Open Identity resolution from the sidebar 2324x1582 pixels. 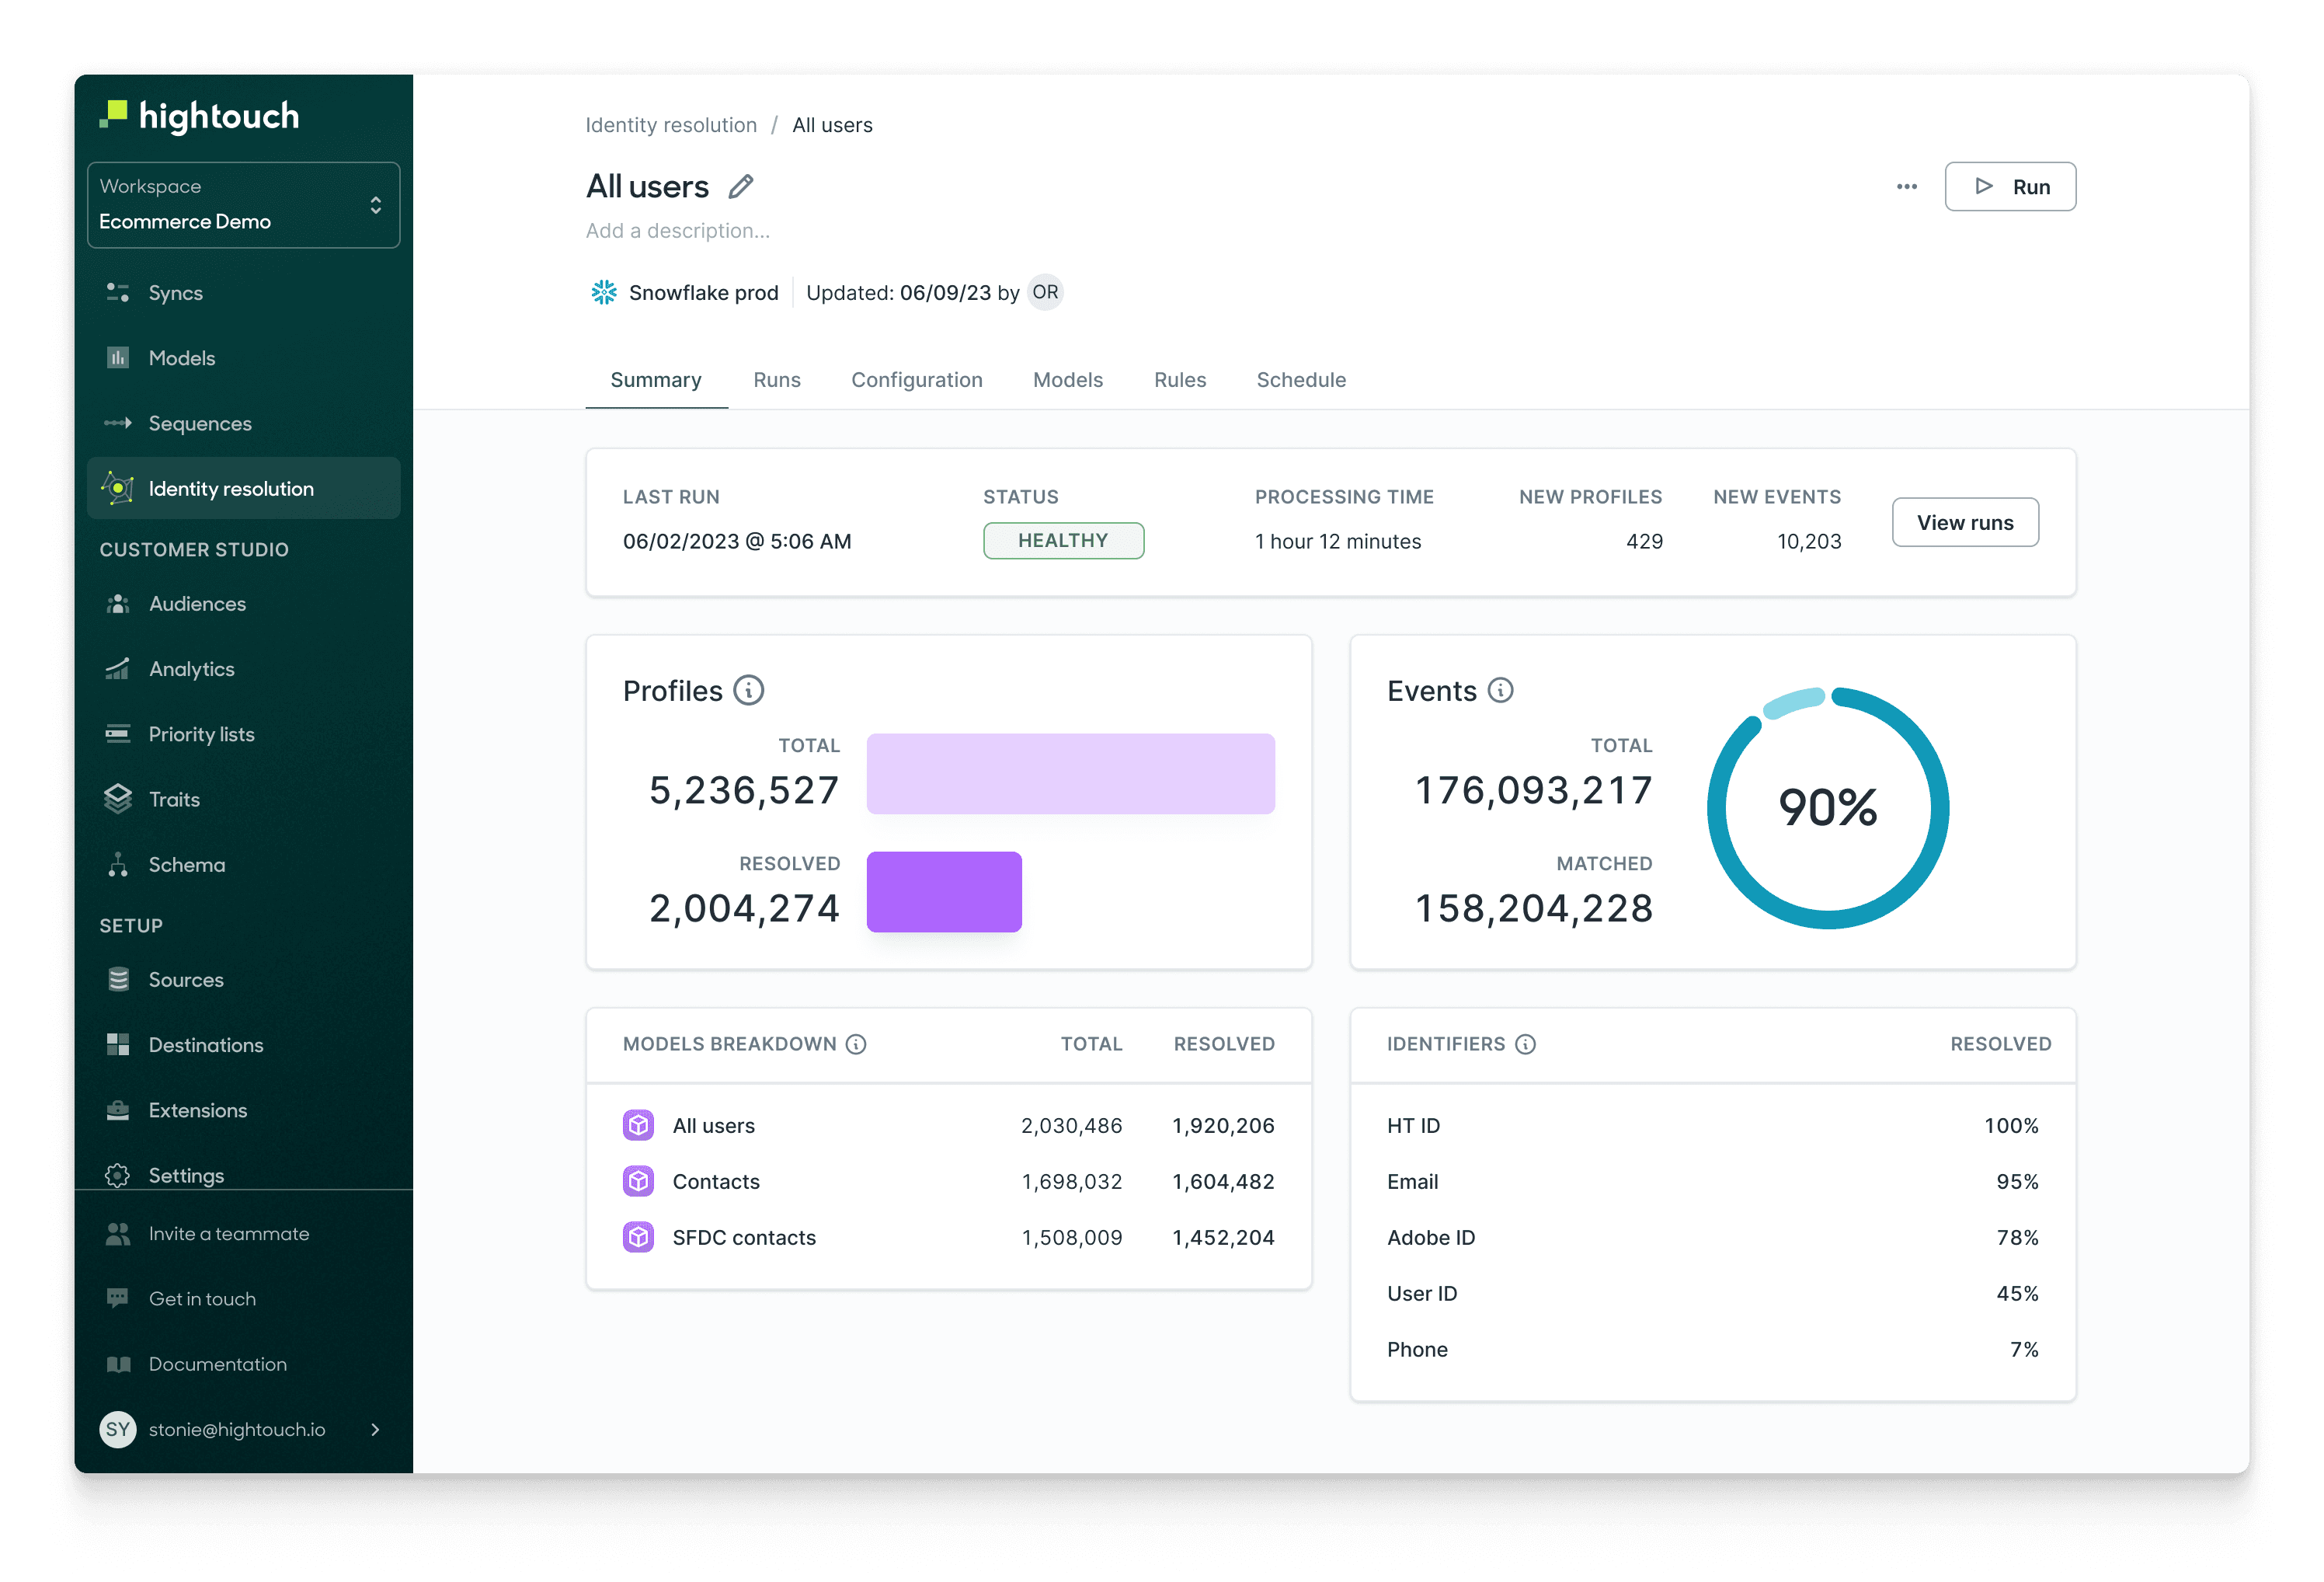coord(231,488)
